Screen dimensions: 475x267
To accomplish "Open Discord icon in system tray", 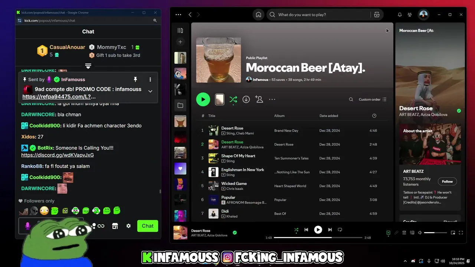I will point(413,261).
